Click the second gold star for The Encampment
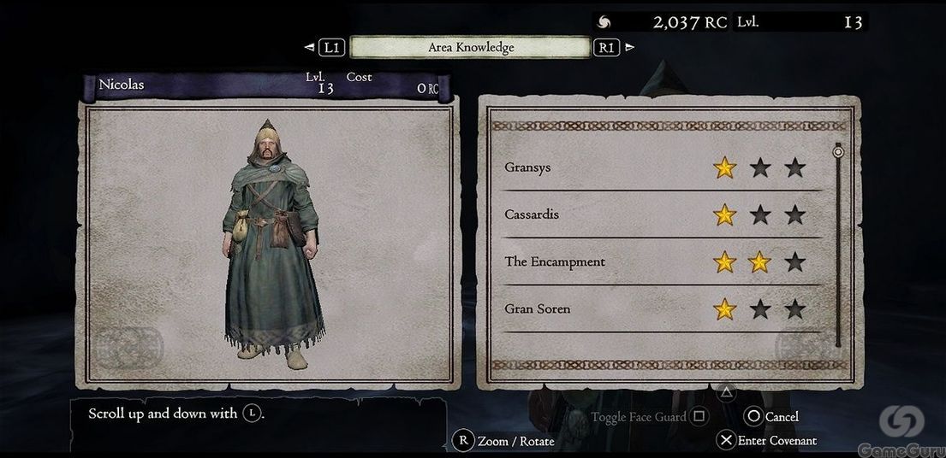Image resolution: width=946 pixels, height=458 pixels. tap(759, 261)
